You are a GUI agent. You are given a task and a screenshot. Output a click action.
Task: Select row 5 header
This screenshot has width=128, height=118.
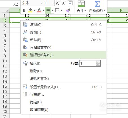pyautogui.click(x=5, y=36)
